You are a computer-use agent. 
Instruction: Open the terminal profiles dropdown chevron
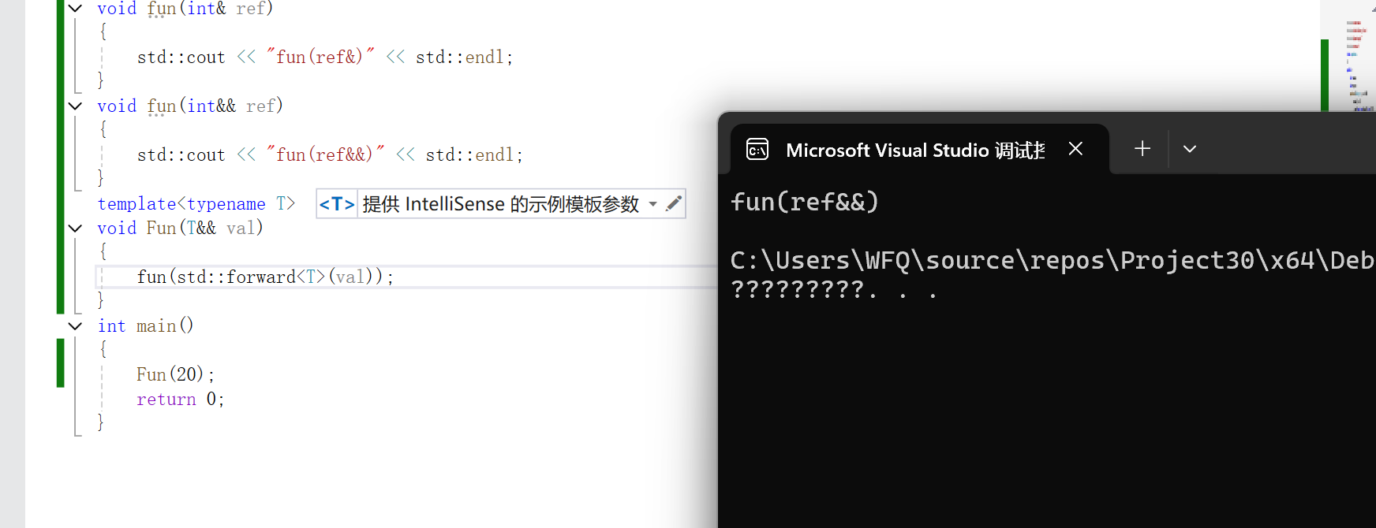pyautogui.click(x=1190, y=148)
